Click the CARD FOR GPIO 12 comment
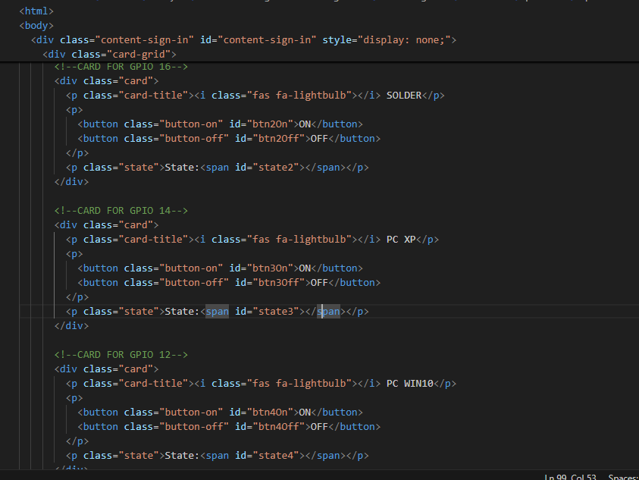This screenshot has width=639, height=480. [x=121, y=354]
